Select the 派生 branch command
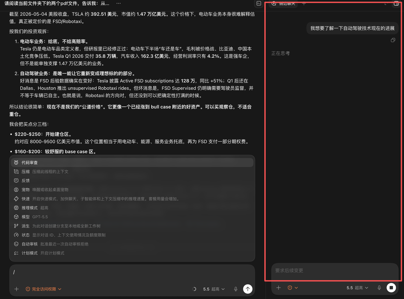Image resolution: width=404 pixels, height=299 pixels. [132, 226]
